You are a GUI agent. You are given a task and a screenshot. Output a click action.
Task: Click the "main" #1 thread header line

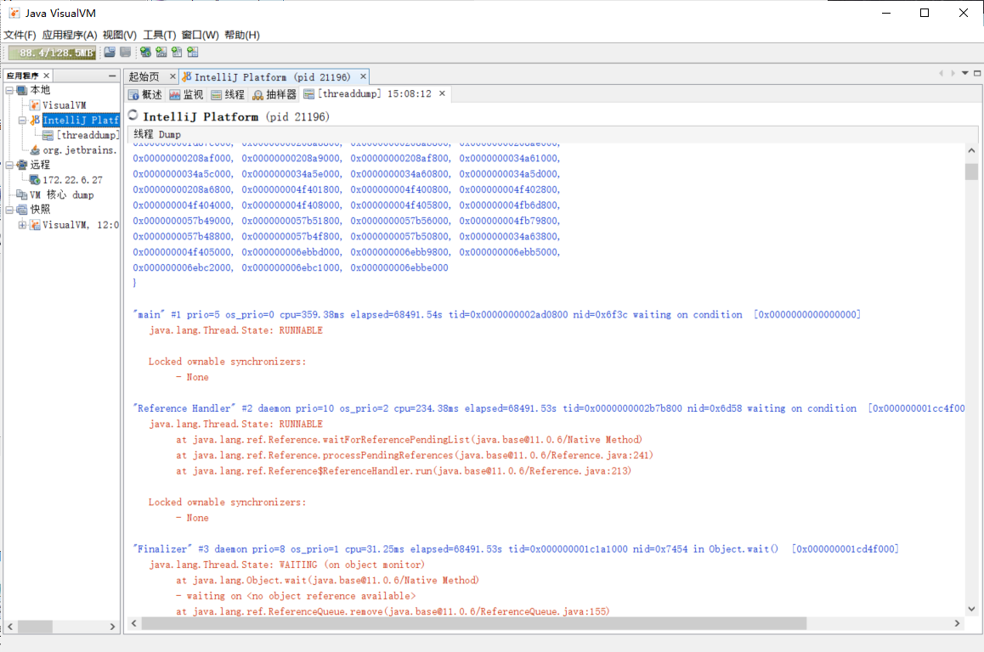[496, 315]
